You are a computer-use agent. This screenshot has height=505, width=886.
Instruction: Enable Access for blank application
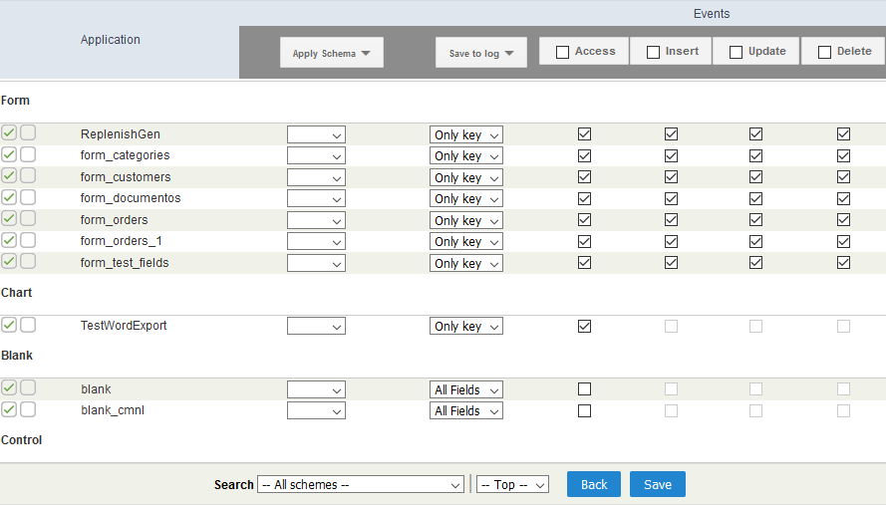click(584, 389)
